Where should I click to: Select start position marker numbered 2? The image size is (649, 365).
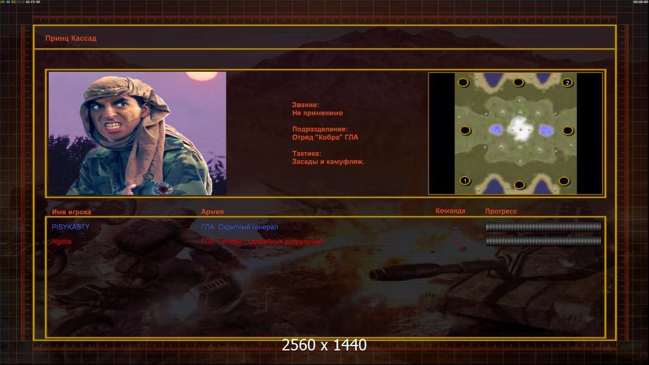(x=567, y=83)
